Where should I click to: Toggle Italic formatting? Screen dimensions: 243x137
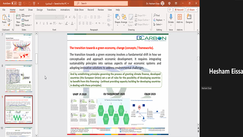(x=40, y=23)
